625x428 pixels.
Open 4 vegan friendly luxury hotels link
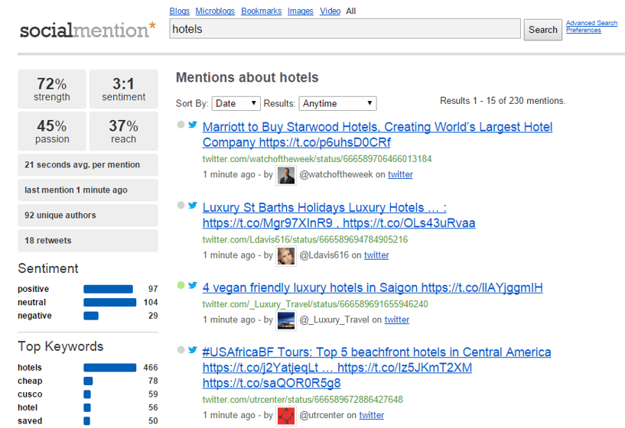click(373, 287)
